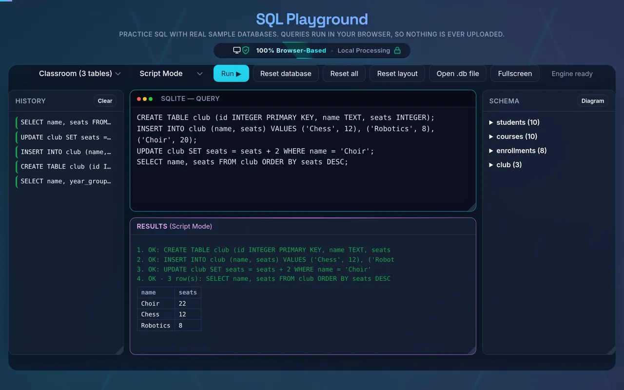The width and height of the screenshot is (624, 390).
Task: Clear the query history
Action: click(105, 101)
